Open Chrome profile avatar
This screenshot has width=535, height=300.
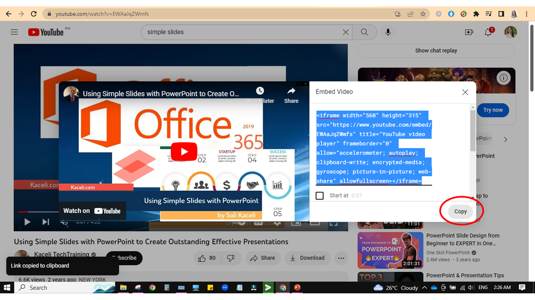tap(514, 14)
